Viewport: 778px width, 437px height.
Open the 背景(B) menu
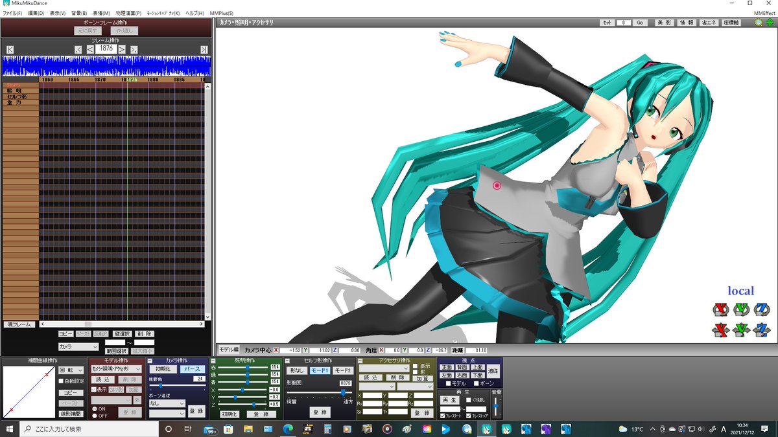point(80,13)
